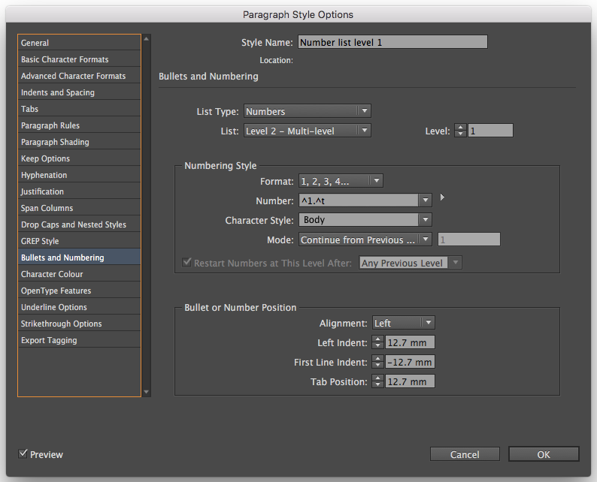
Task: Click the Level stepper arrows
Action: [461, 131]
